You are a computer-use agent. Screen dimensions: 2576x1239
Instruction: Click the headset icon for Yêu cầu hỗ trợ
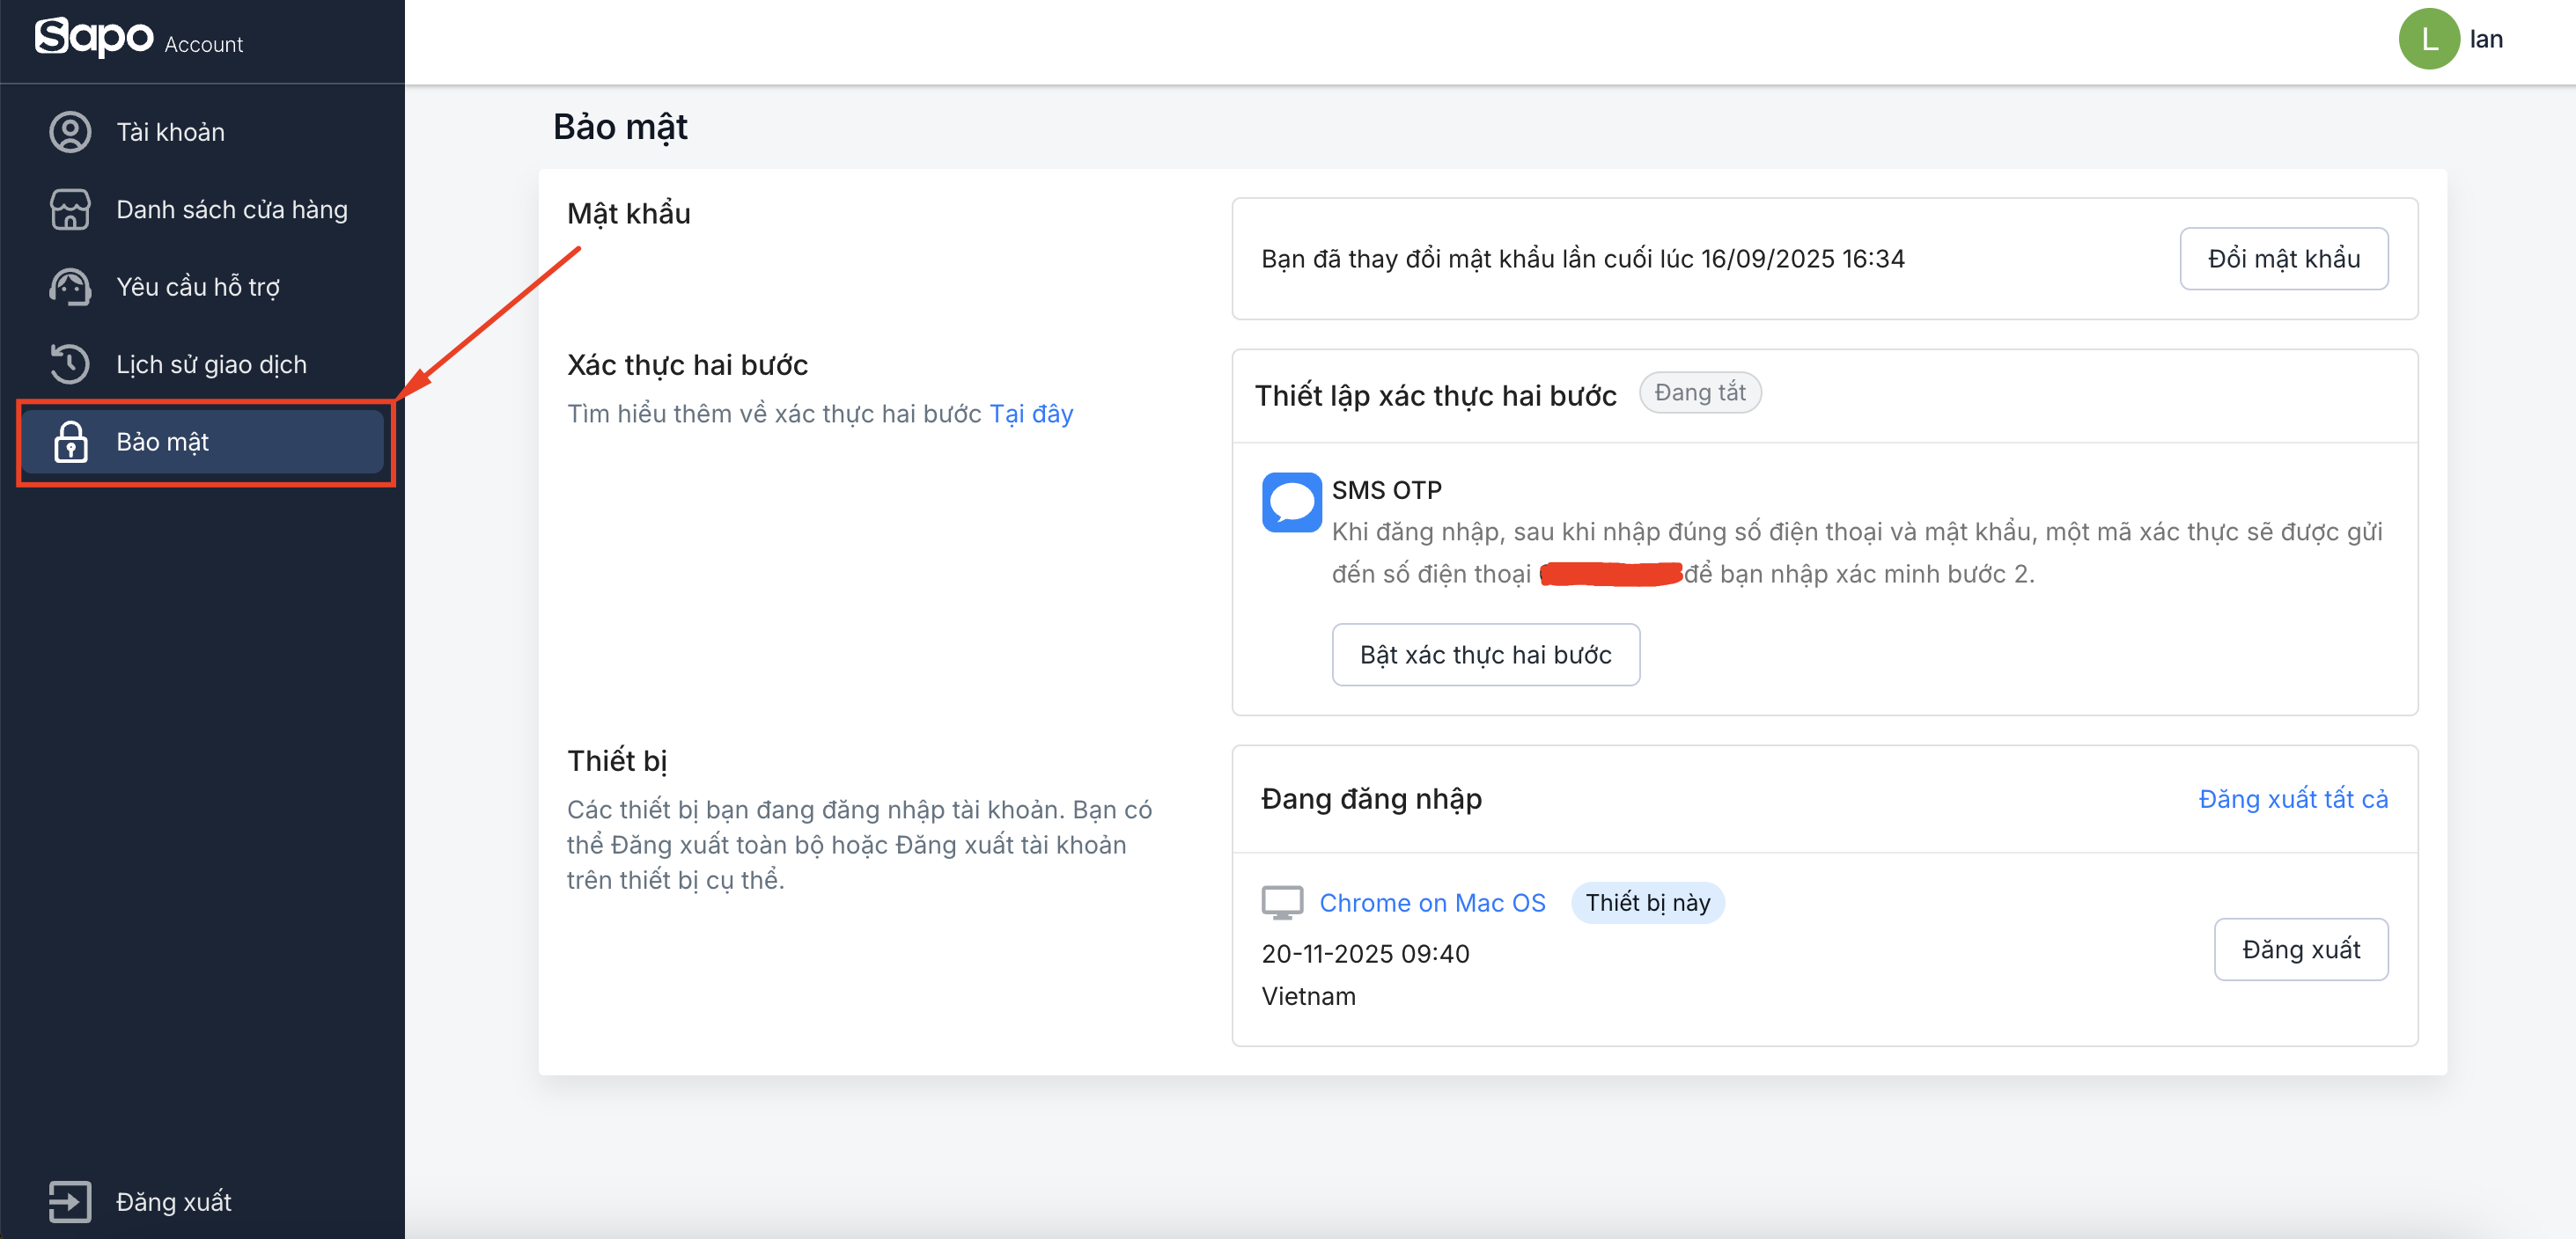tap(70, 287)
